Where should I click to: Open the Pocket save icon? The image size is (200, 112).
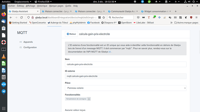(x=138, y=18)
